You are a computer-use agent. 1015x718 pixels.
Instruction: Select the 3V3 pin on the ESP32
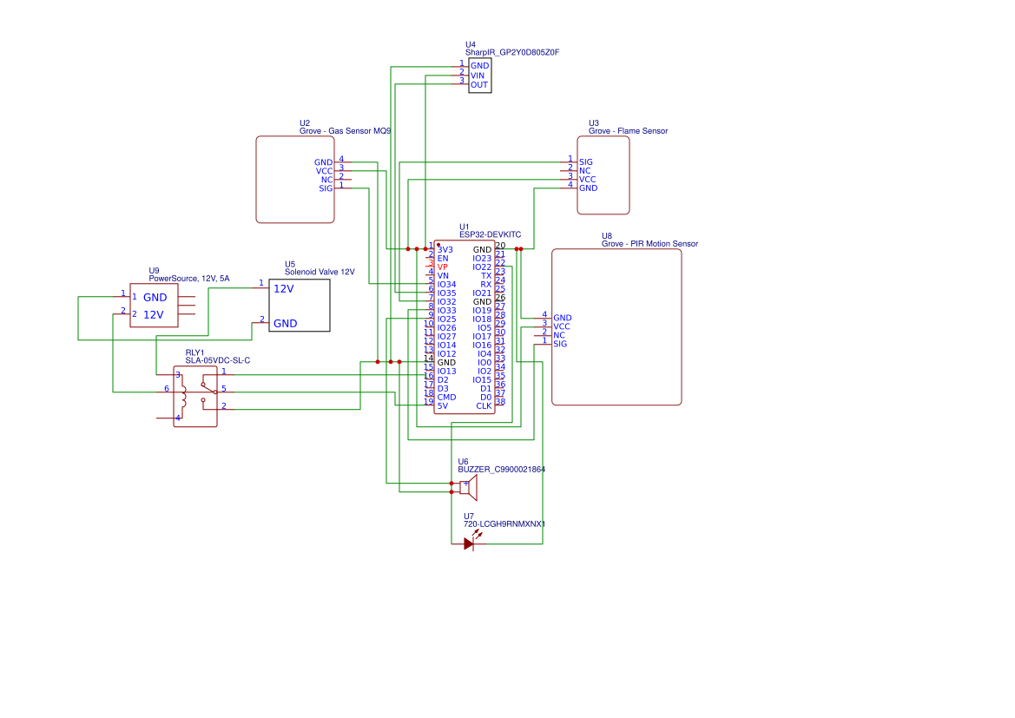(445, 250)
